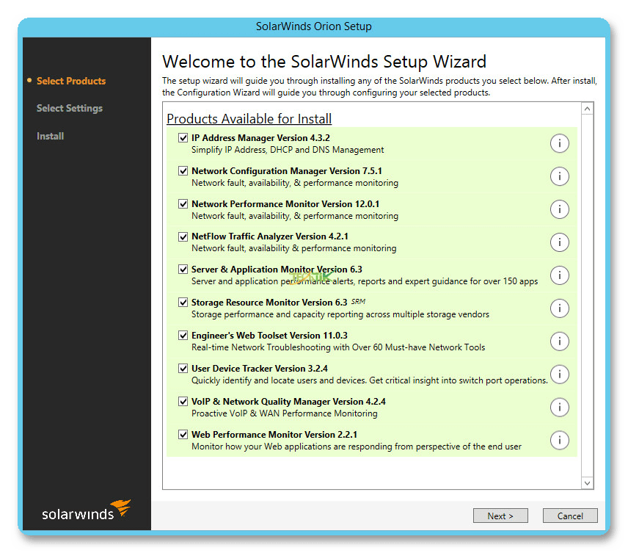This screenshot has width=628, height=553.
Task: Cancel the setup wizard
Action: point(569,516)
